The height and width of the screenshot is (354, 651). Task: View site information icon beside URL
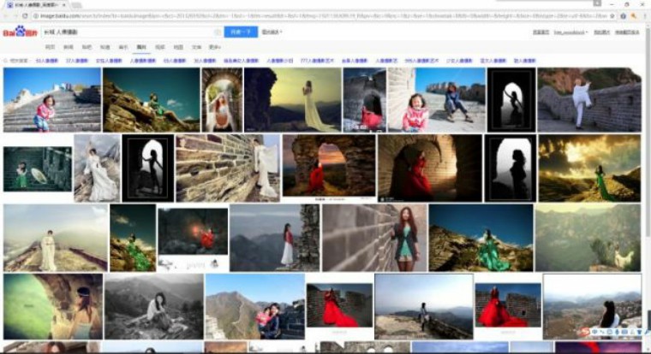(x=36, y=15)
